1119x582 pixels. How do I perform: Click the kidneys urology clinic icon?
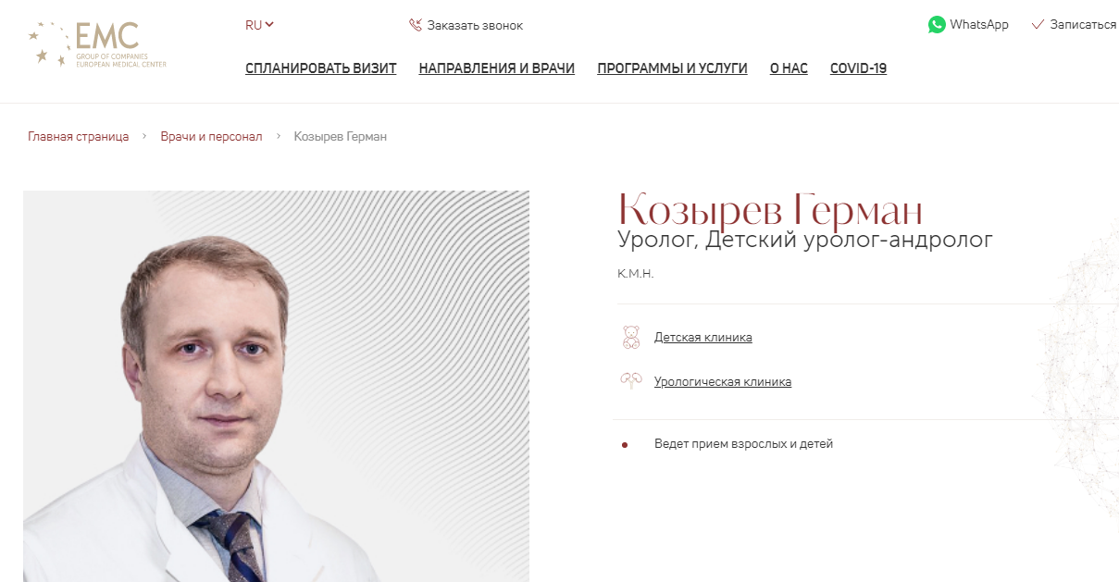pyautogui.click(x=631, y=381)
